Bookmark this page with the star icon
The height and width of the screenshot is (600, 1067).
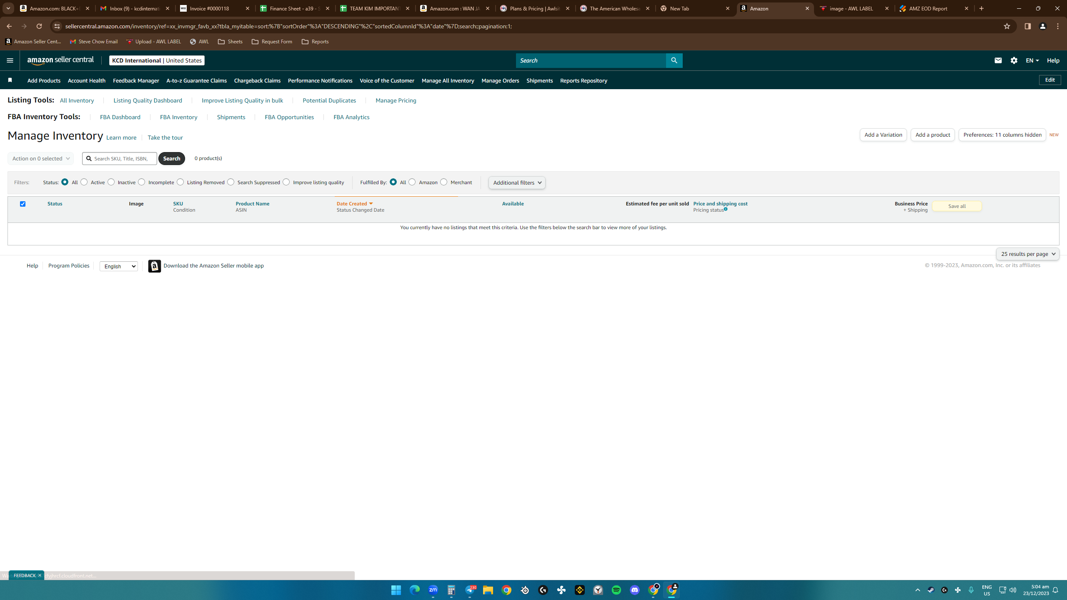pos(1007,26)
